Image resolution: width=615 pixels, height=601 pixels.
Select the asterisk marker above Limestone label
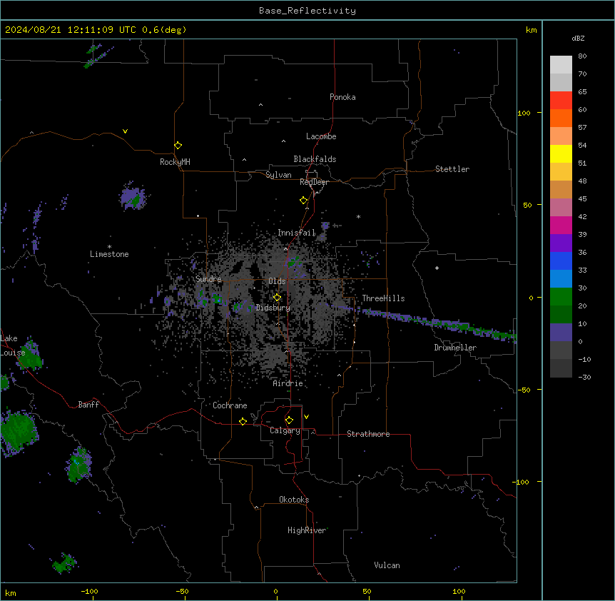click(109, 247)
